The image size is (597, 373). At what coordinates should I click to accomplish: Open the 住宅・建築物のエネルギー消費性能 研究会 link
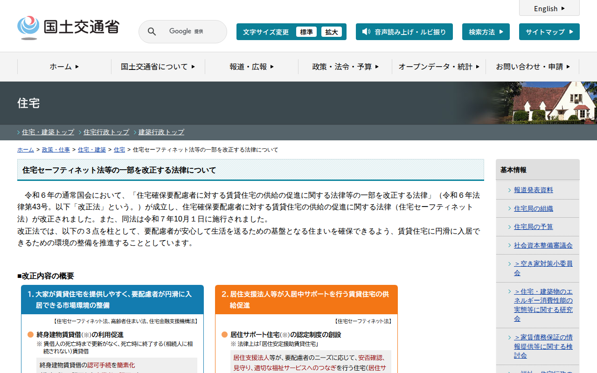click(x=543, y=305)
